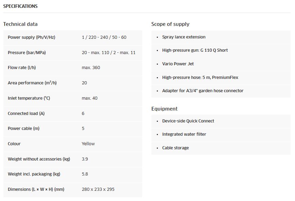295x201 pixels.
Task: Click the SPECIFICATIONS section heading
Action: [20, 6]
